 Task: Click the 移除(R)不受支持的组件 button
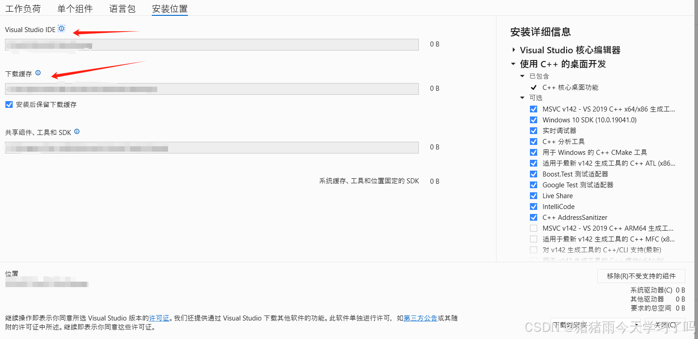pyautogui.click(x=641, y=276)
